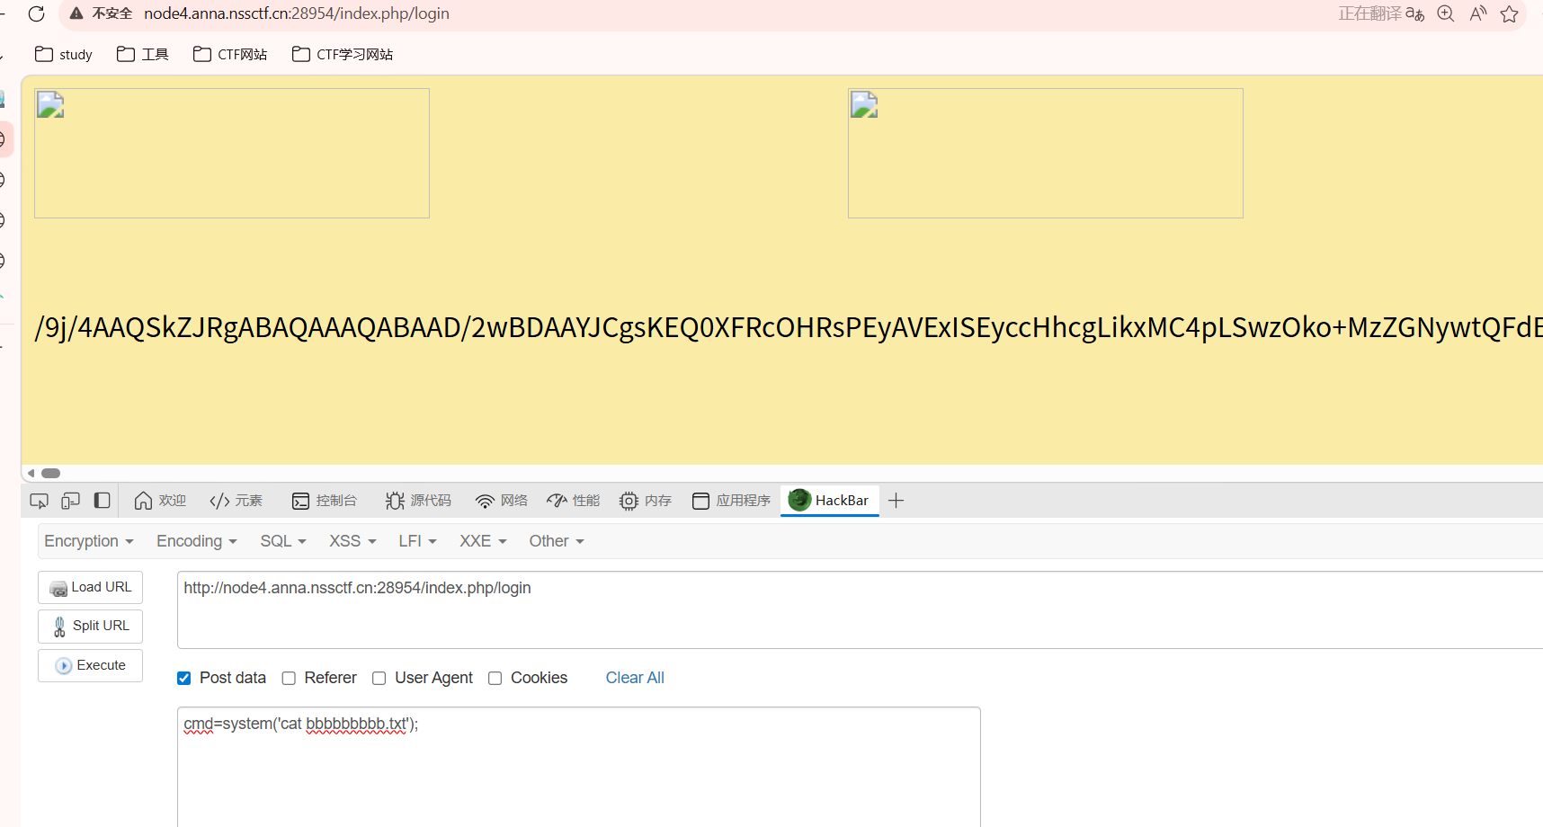Enable the Referer checkbox
This screenshot has height=827, width=1543.
click(289, 678)
